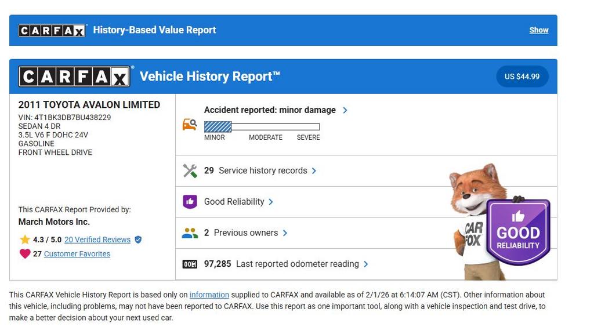The width and height of the screenshot is (594, 334).
Task: Click the yellow star rating icon
Action: pyautogui.click(x=25, y=239)
